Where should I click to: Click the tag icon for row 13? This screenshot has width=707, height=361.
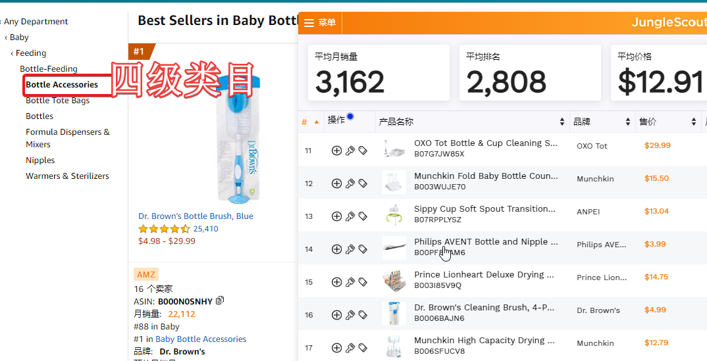363,216
